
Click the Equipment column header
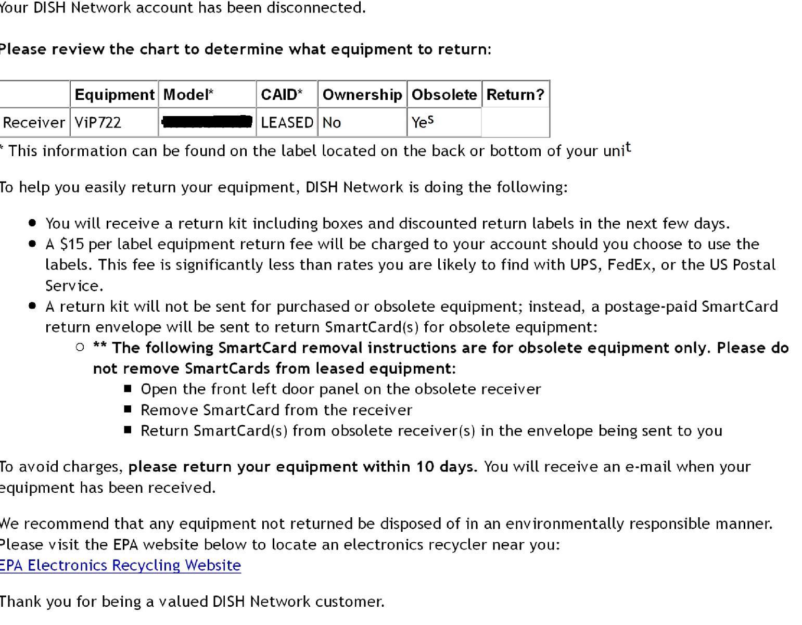point(114,95)
